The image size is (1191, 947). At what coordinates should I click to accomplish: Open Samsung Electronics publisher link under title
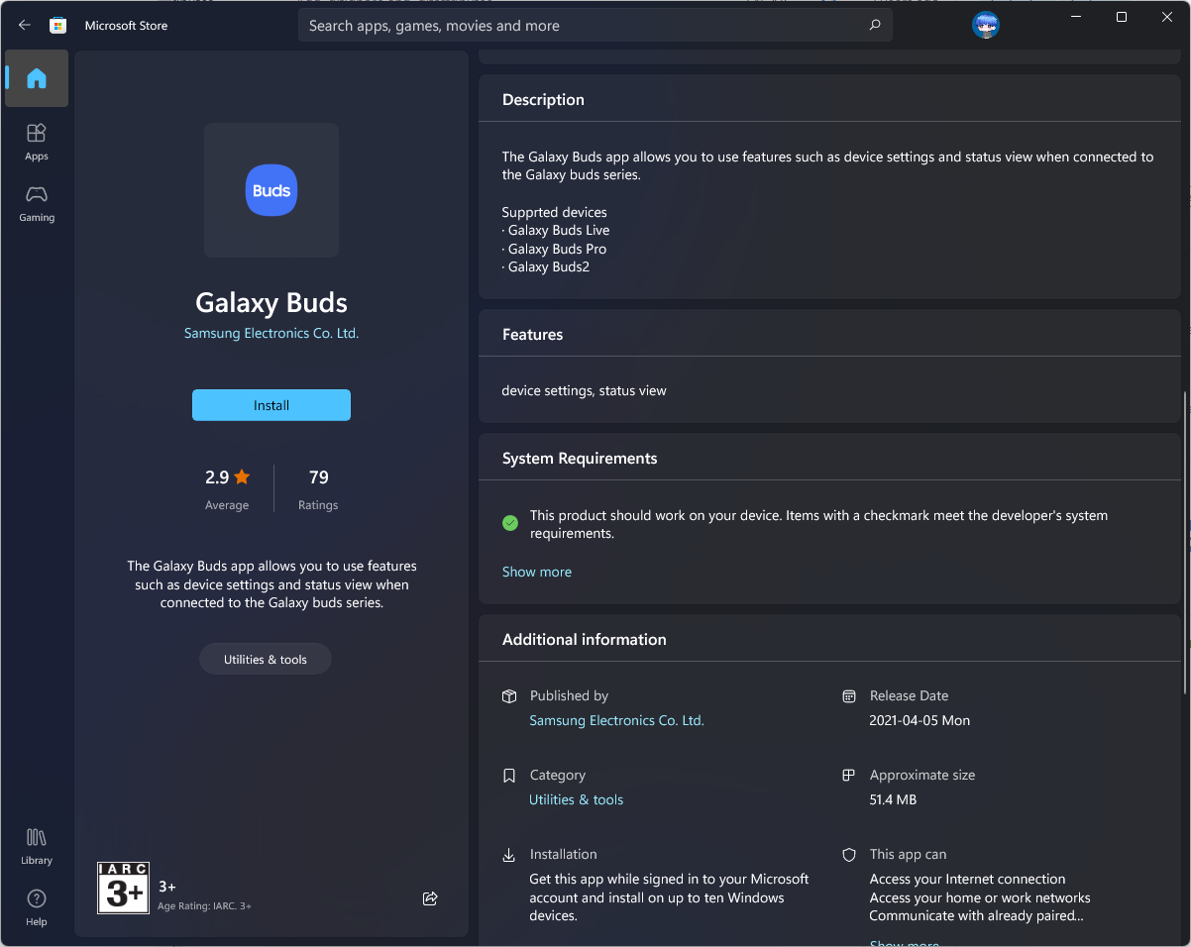pos(271,334)
